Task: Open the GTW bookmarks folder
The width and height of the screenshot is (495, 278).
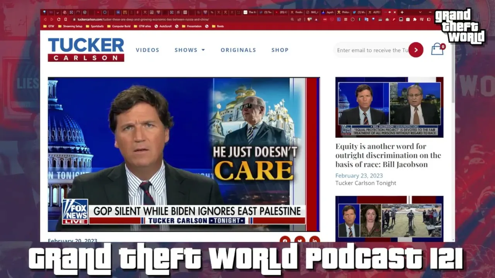Action: pyautogui.click(x=49, y=26)
